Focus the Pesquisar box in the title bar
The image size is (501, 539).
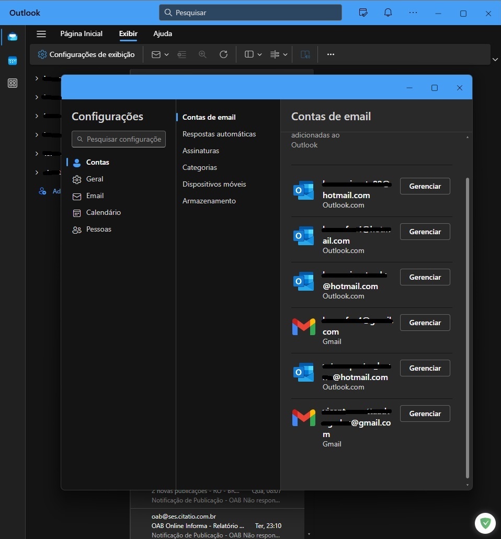(x=251, y=13)
